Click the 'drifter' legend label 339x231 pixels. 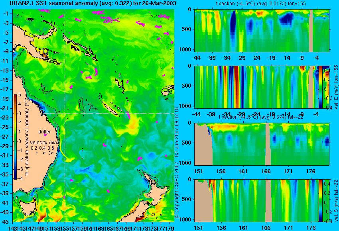pyautogui.click(x=45, y=131)
